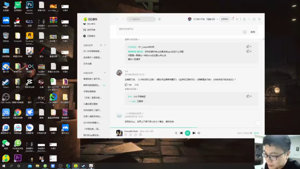
Task: Click the QQ Music logo
Action: (x=90, y=19)
